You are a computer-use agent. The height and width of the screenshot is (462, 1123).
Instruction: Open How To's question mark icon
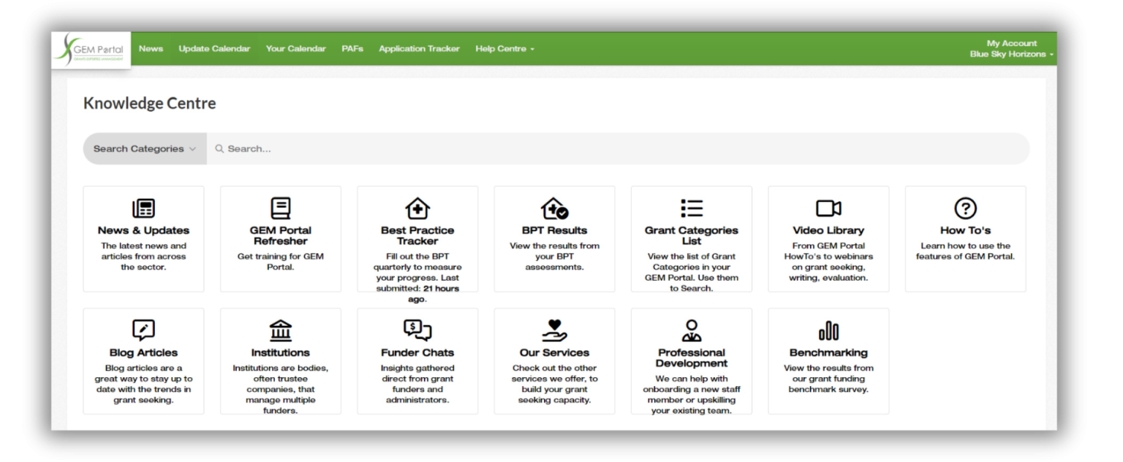(x=964, y=208)
